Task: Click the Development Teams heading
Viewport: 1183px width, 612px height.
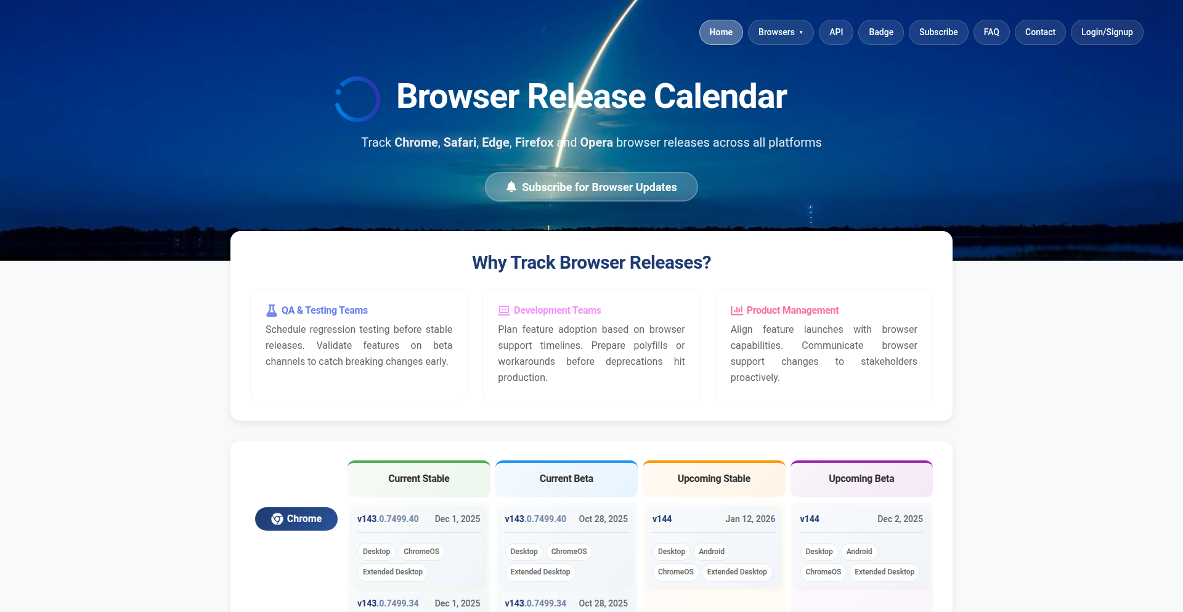Action: 558,310
